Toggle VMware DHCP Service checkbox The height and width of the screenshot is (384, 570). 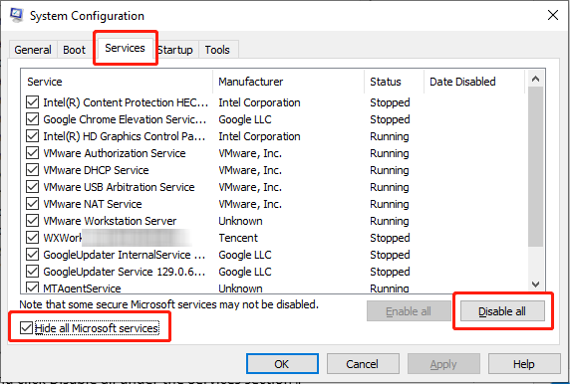point(32,170)
